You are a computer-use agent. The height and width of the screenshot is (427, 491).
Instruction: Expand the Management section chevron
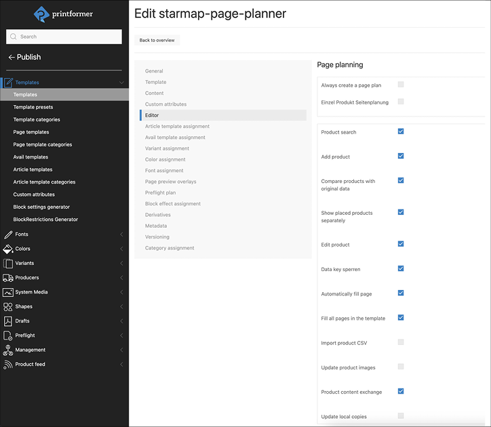(x=121, y=350)
